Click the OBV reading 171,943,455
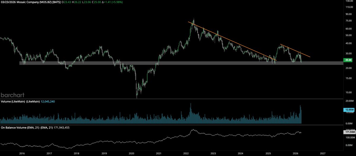Image resolution: width=356 pixels, height=156 pixels. [x=62, y=127]
